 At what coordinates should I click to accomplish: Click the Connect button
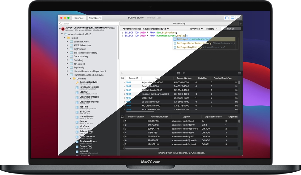pos(79,18)
